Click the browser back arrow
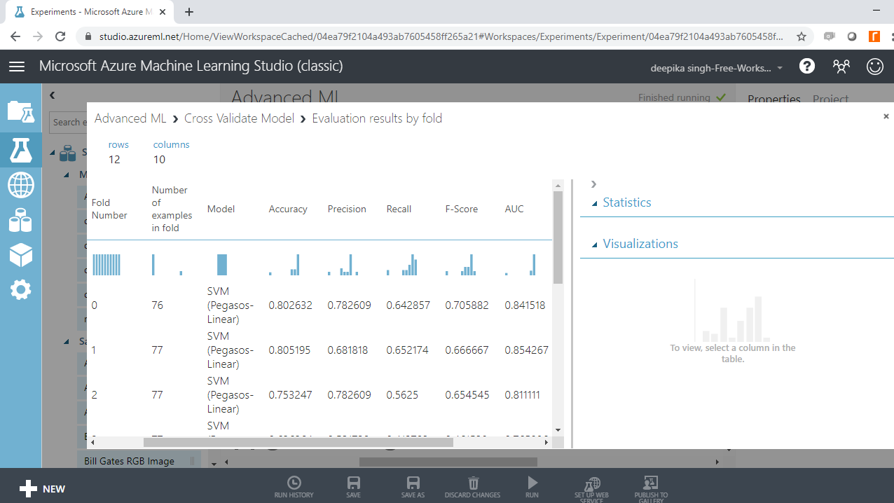The height and width of the screenshot is (503, 894). tap(15, 36)
